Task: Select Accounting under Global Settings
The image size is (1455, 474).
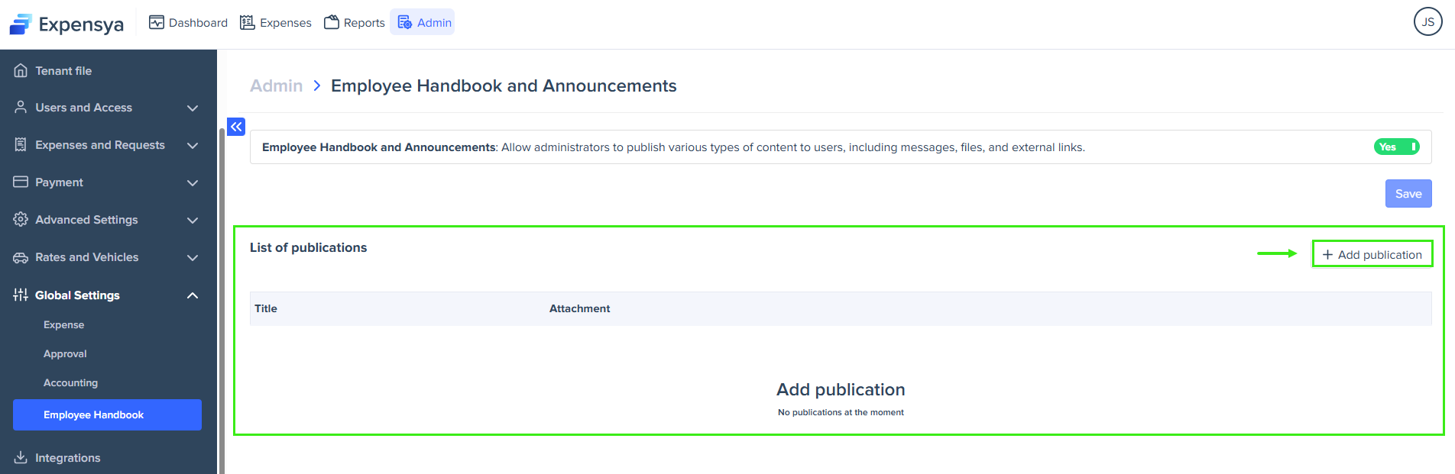Action: [x=70, y=382]
